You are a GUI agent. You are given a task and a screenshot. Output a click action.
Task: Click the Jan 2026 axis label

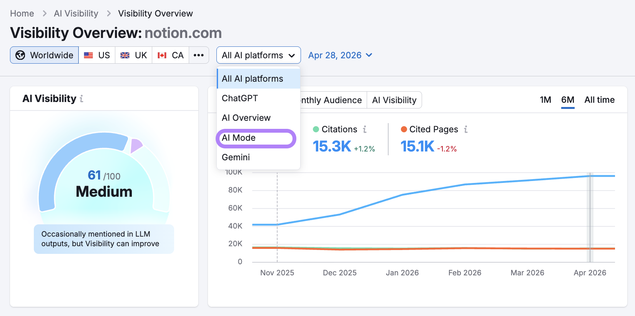tap(402, 273)
